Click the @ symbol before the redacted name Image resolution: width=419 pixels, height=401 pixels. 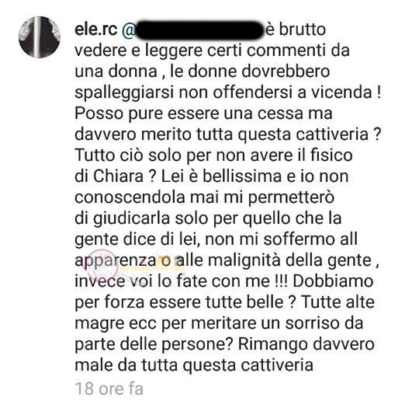[129, 31]
